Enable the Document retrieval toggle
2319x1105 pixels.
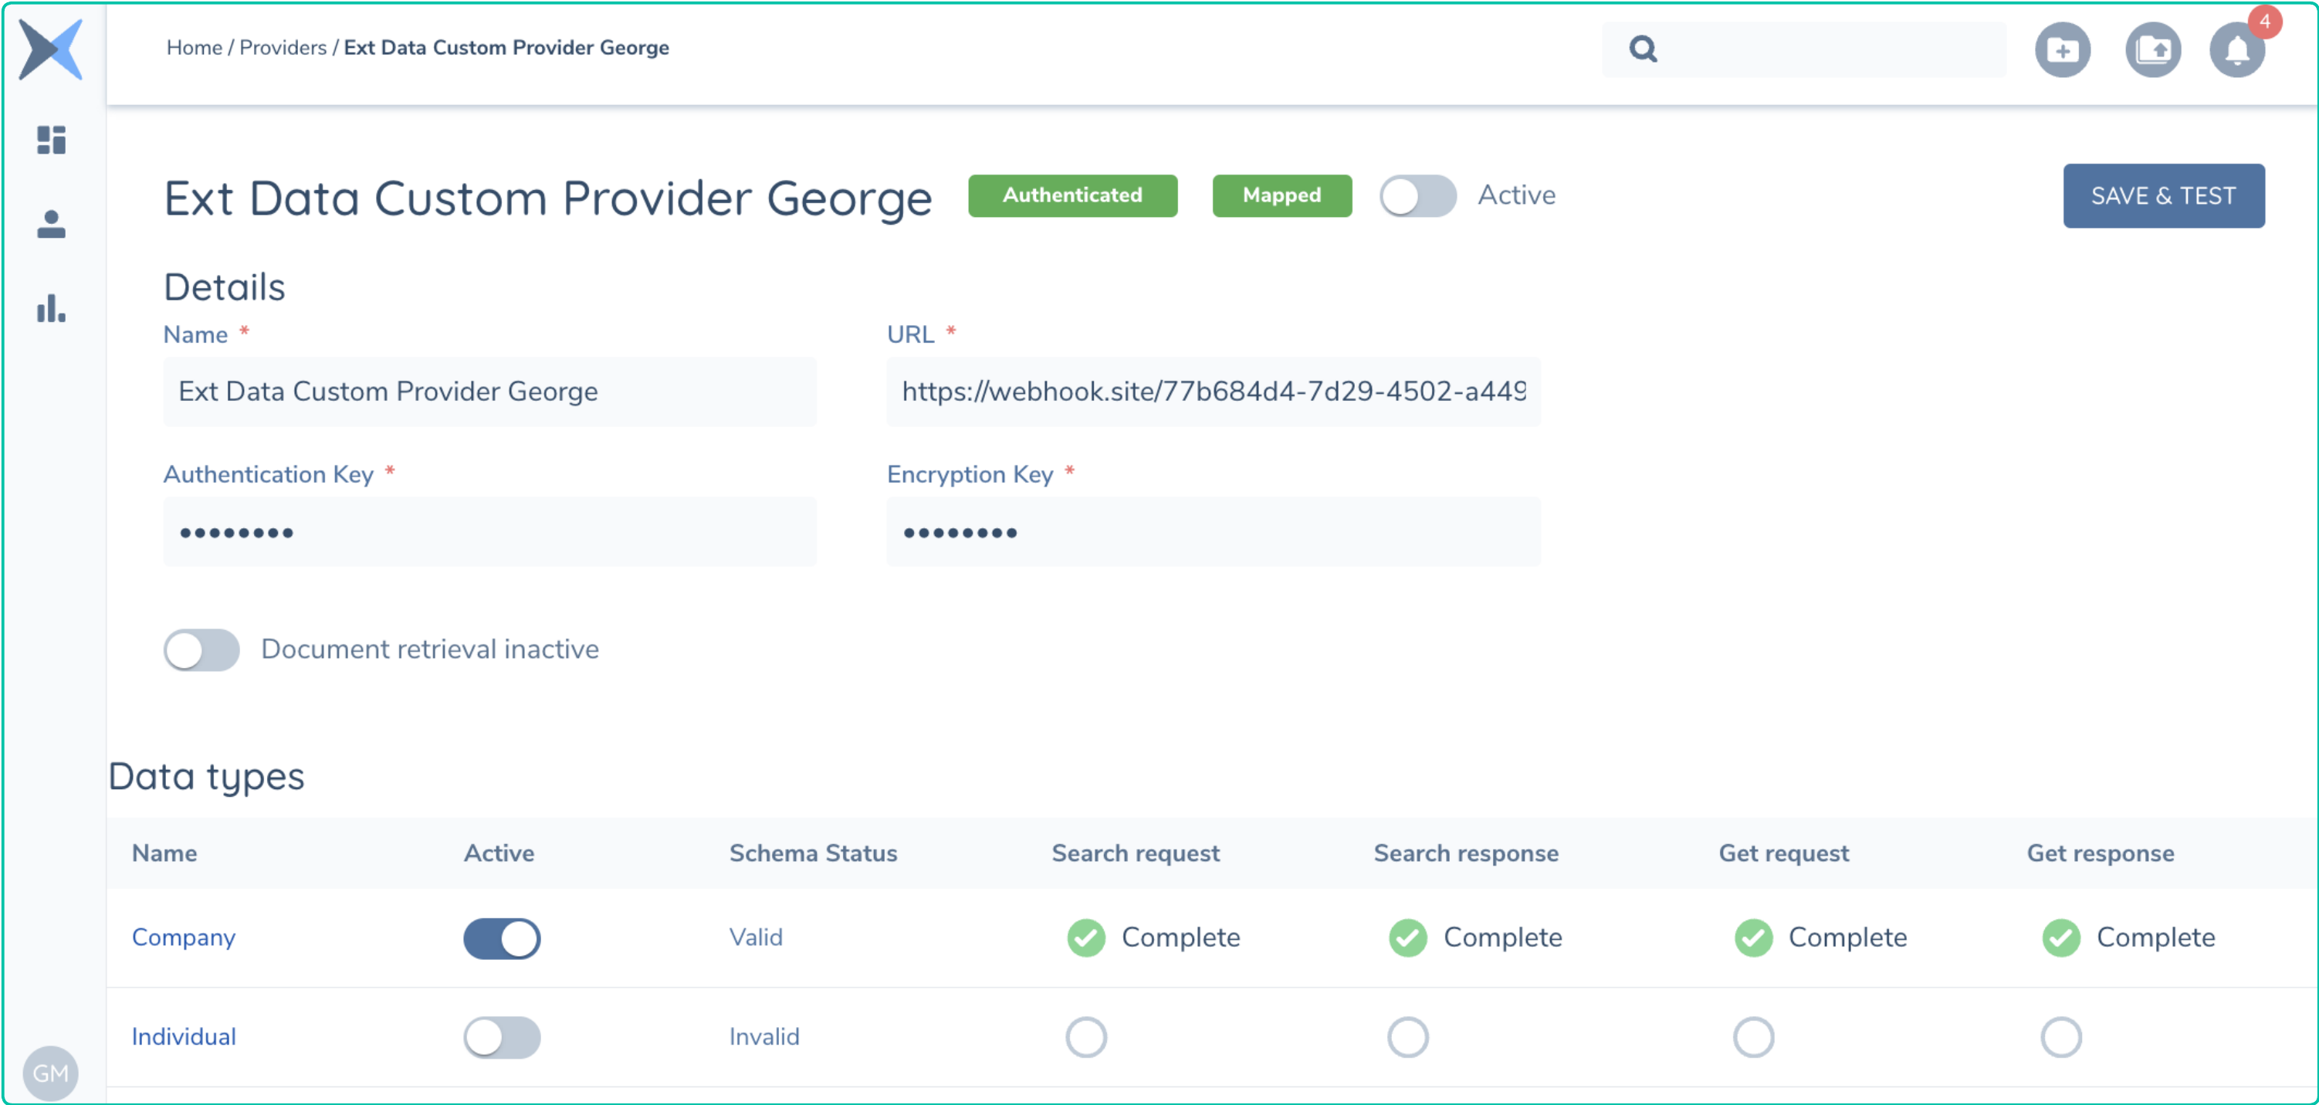pos(201,649)
